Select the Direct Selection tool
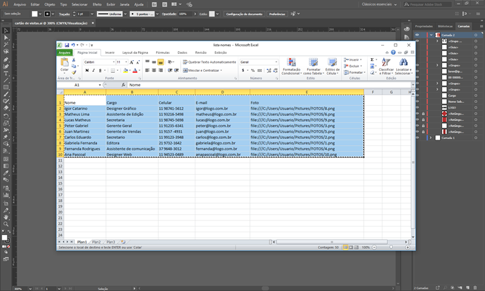This screenshot has width=485, height=291. pos(6,37)
